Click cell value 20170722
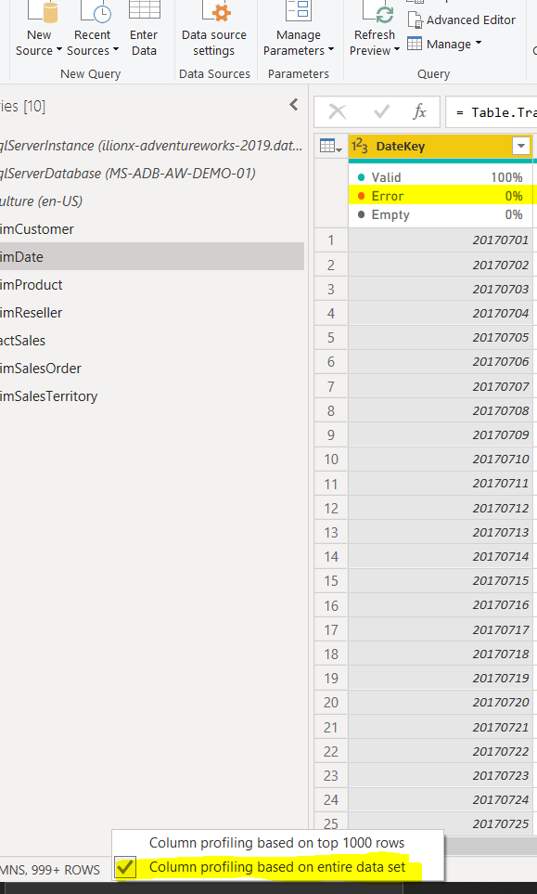Viewport: 537px width, 894px height. pyautogui.click(x=441, y=751)
